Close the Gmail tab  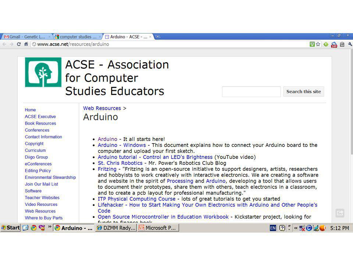pyautogui.click(x=49, y=37)
